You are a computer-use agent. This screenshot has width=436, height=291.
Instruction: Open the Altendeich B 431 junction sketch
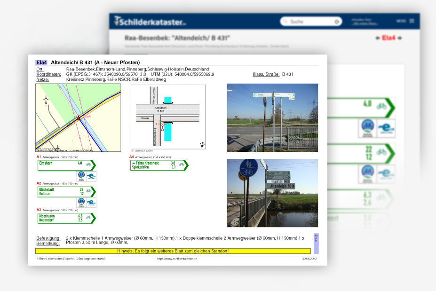click(x=168, y=117)
